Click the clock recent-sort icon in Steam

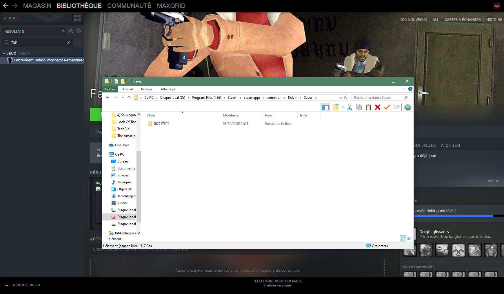[x=71, y=31]
